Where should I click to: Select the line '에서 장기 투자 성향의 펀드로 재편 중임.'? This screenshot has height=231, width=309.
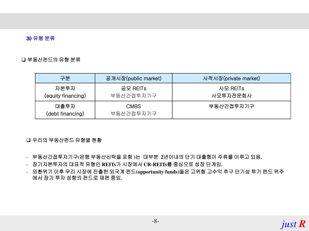(x=77, y=178)
